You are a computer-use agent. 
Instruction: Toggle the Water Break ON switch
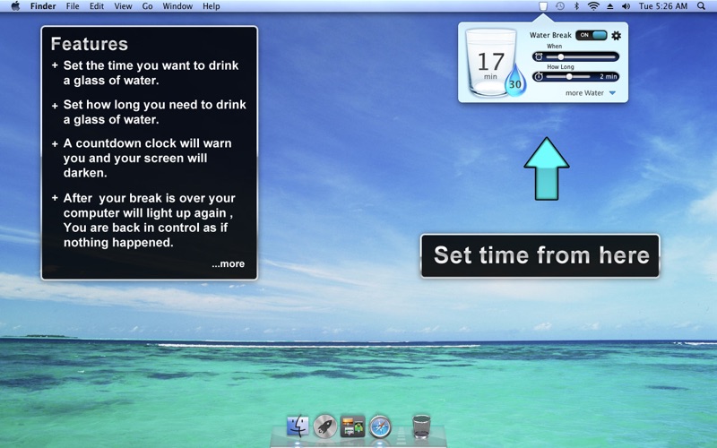click(x=592, y=36)
